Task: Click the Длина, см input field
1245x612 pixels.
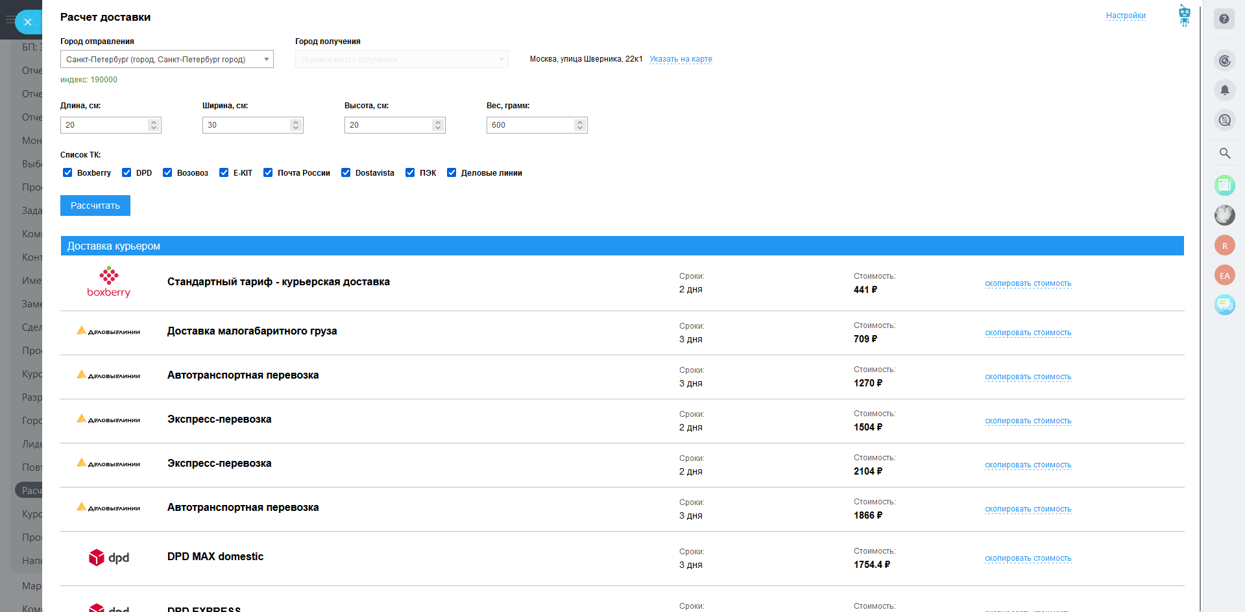Action: click(104, 125)
